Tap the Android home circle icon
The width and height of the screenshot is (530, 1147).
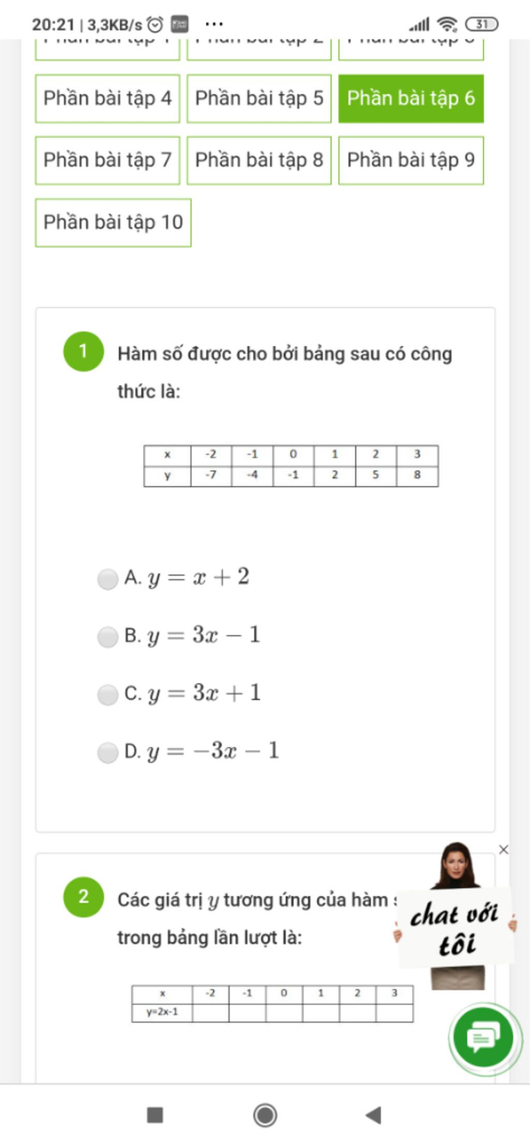tap(265, 1115)
